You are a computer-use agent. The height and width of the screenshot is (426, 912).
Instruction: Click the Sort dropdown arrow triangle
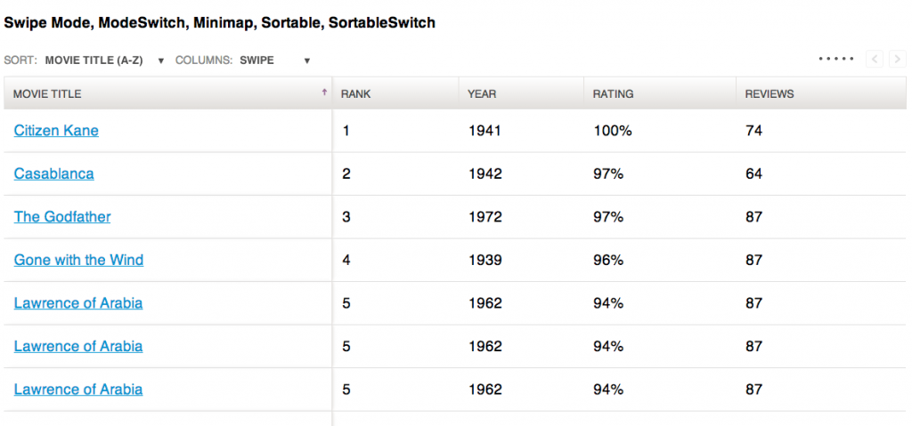pyautogui.click(x=161, y=61)
